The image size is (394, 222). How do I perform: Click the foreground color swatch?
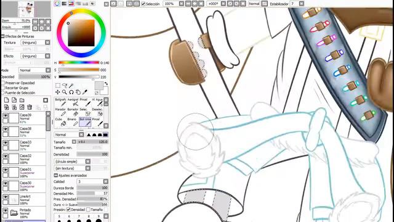(x=98, y=86)
